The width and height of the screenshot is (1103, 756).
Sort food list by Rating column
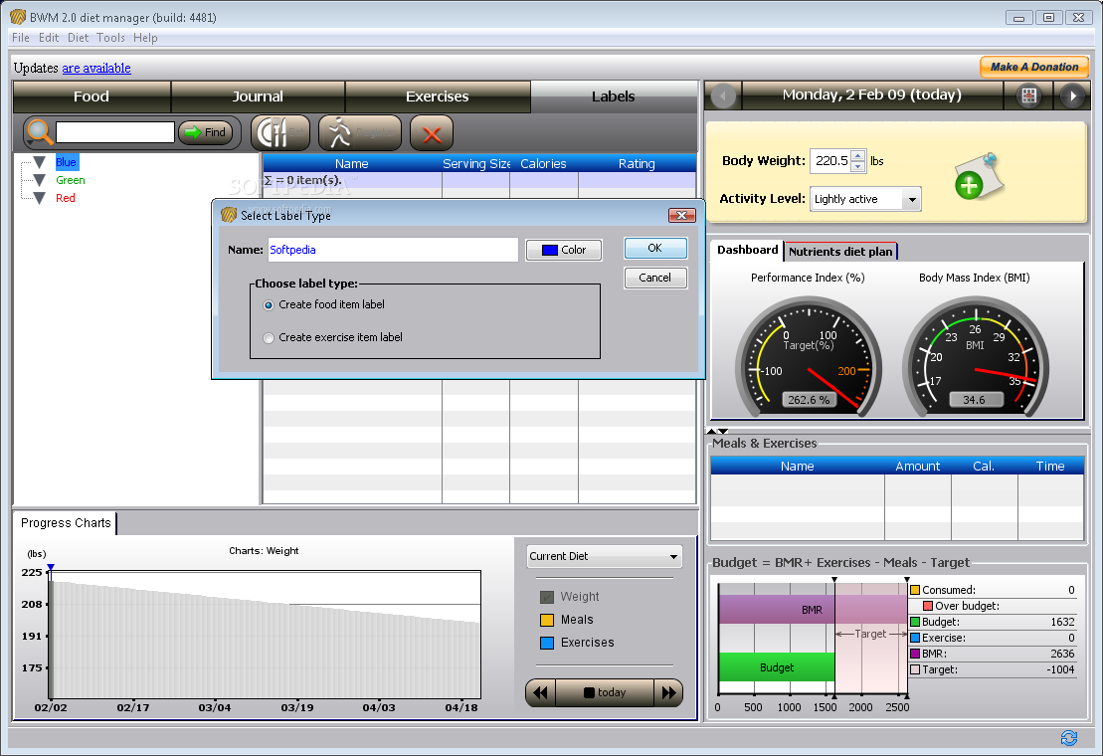coord(637,164)
